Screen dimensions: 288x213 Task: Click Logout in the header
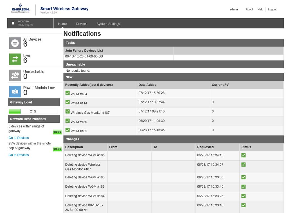tap(272, 9)
